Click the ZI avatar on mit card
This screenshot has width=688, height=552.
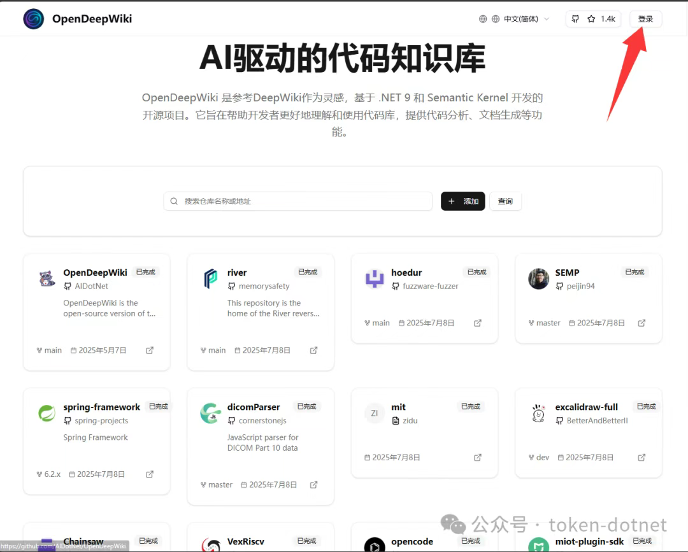(375, 413)
